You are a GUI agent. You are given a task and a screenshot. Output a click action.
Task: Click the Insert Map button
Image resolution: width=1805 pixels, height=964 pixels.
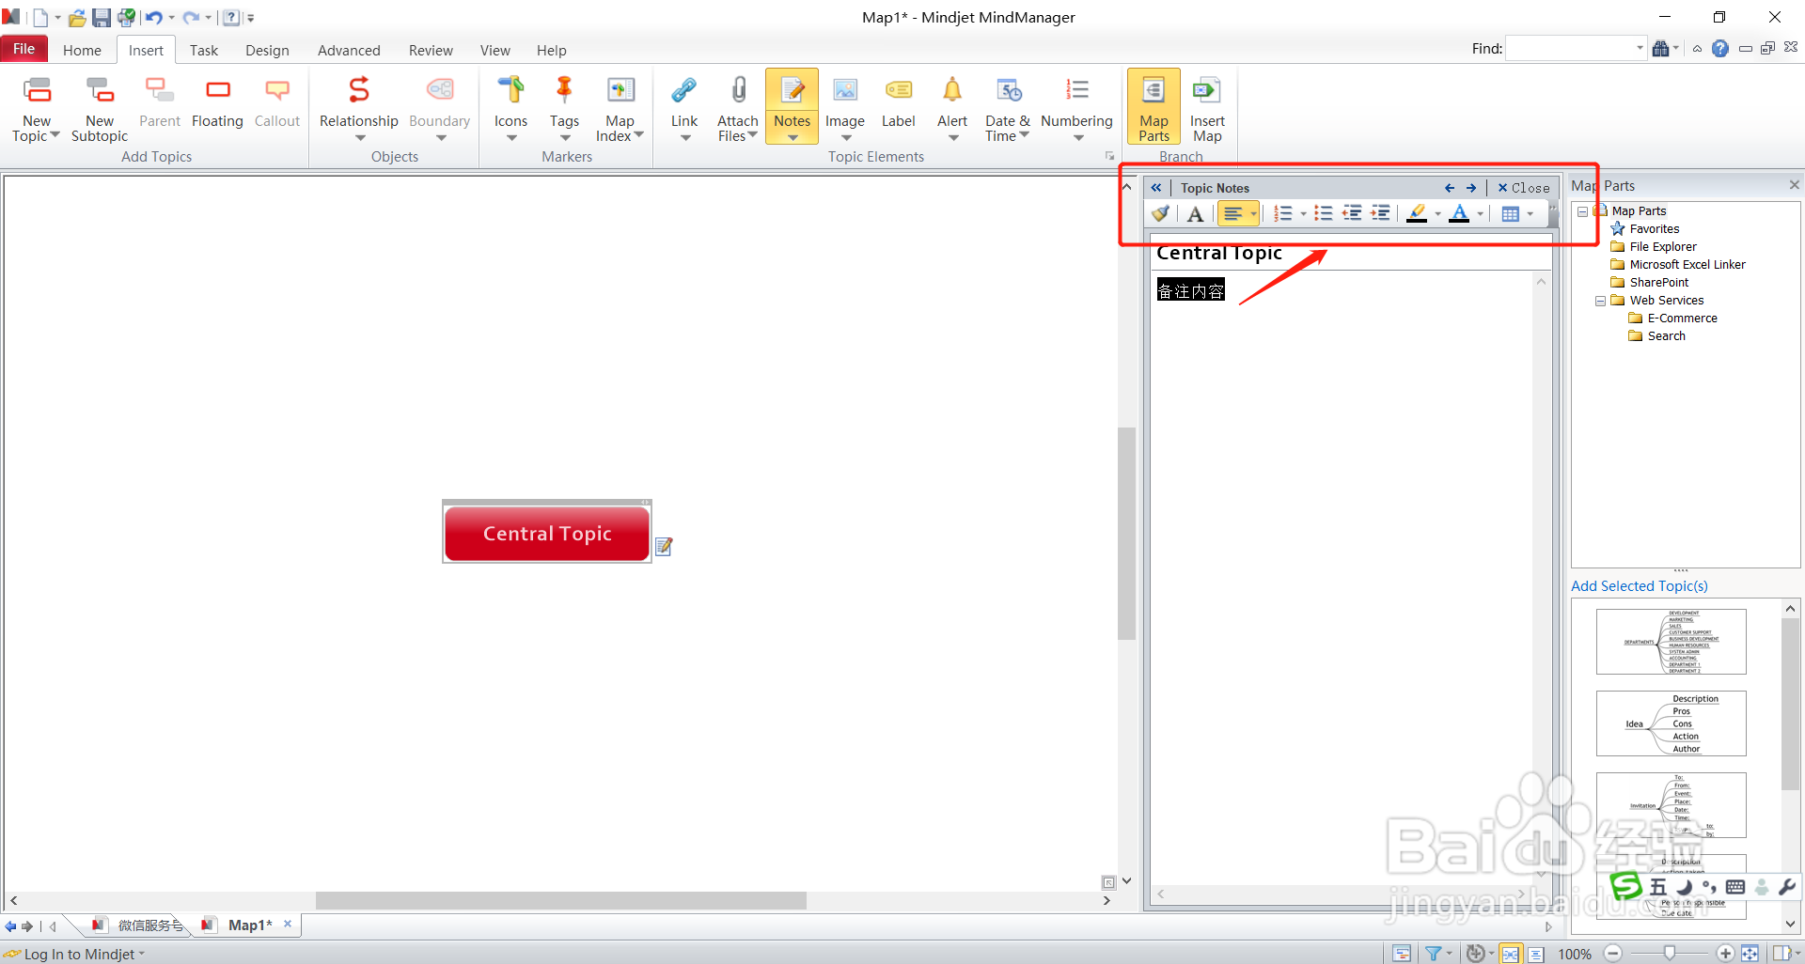tap(1207, 109)
